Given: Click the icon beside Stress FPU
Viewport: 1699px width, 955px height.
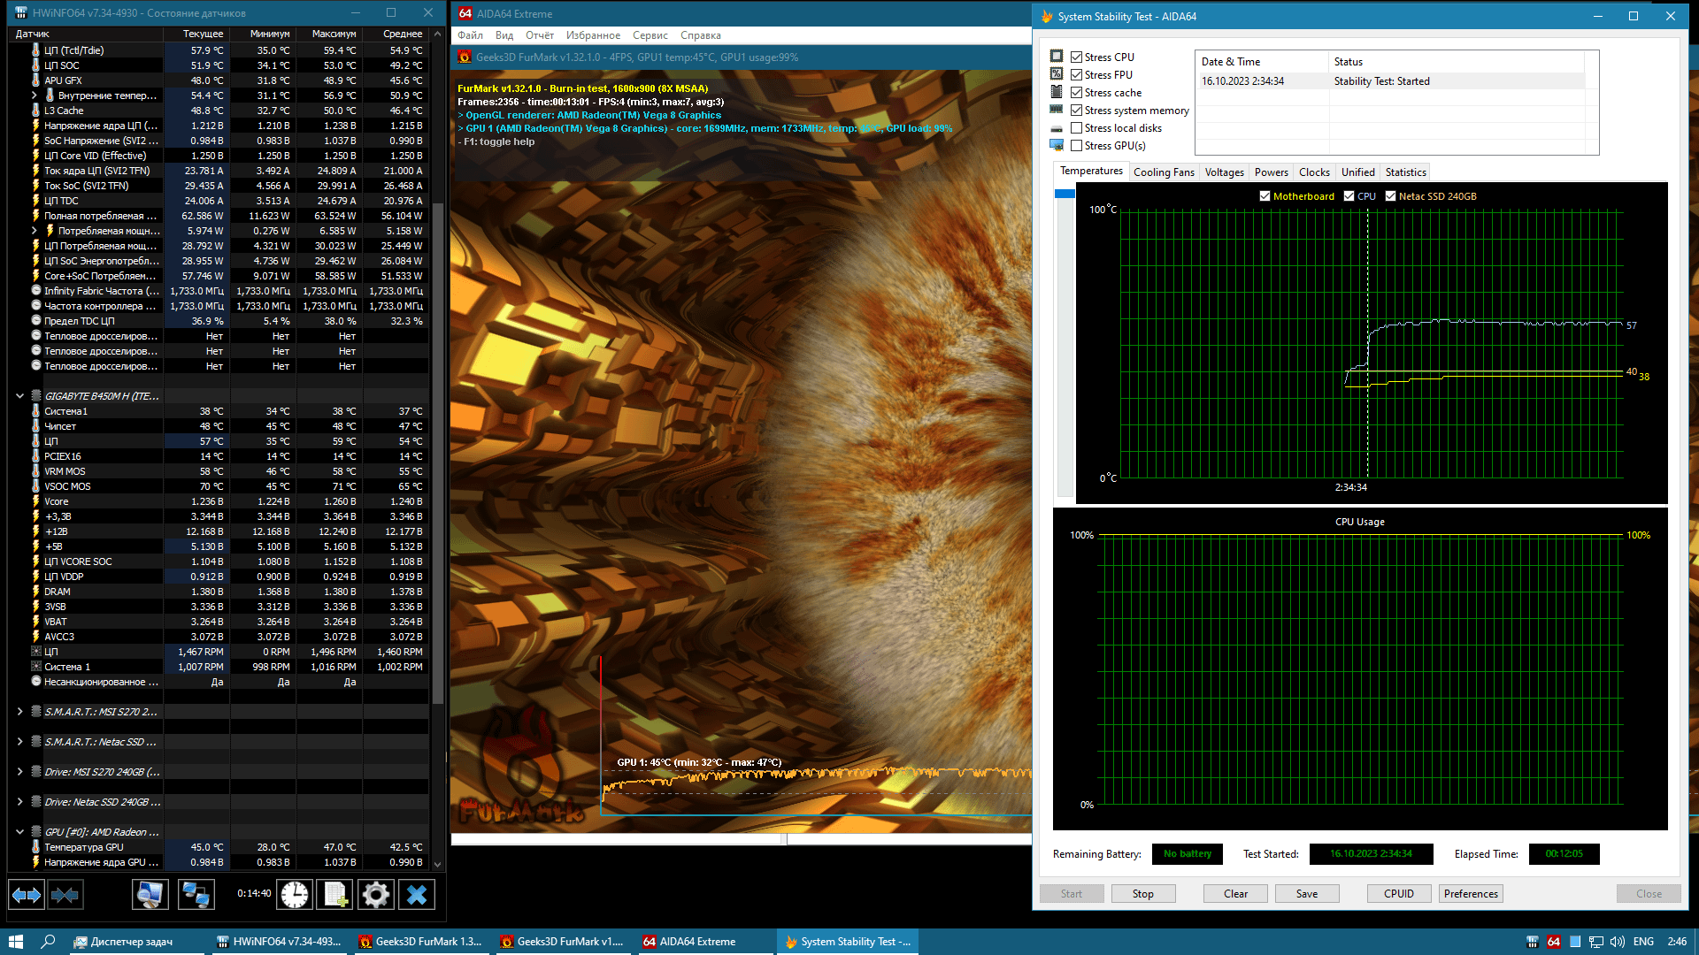Looking at the screenshot, I should [1057, 74].
